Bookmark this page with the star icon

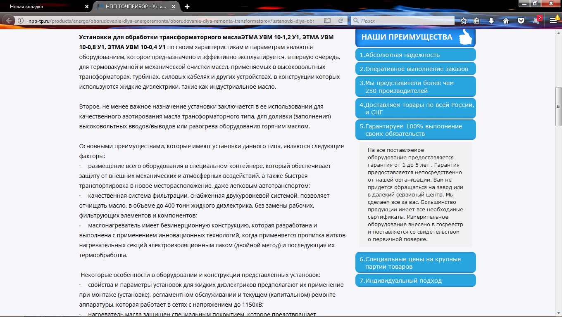click(x=464, y=21)
